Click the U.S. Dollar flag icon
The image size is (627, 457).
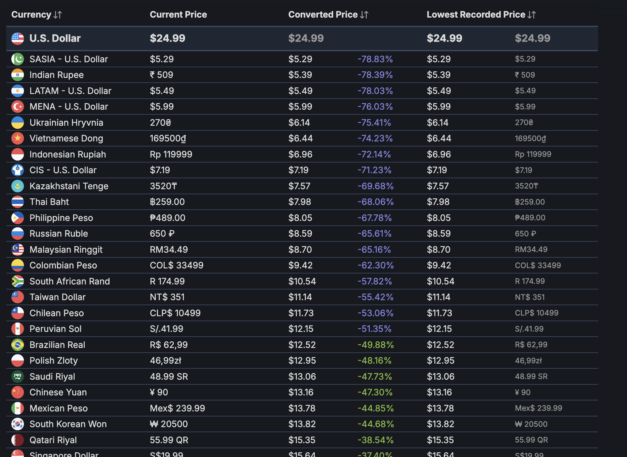pyautogui.click(x=18, y=38)
